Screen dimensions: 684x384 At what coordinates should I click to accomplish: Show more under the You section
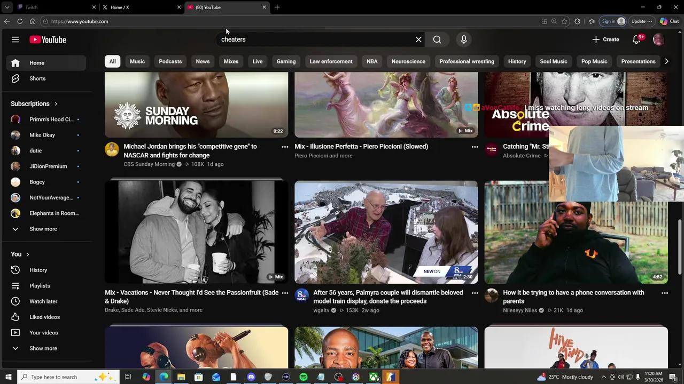click(x=46, y=348)
